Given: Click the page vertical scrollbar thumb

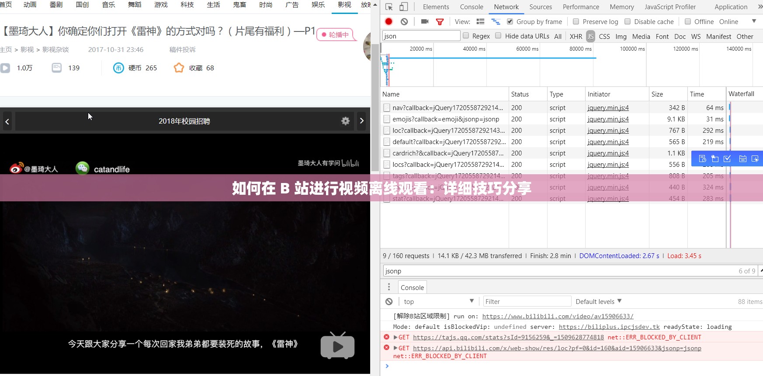Looking at the screenshot, I should pos(375,107).
